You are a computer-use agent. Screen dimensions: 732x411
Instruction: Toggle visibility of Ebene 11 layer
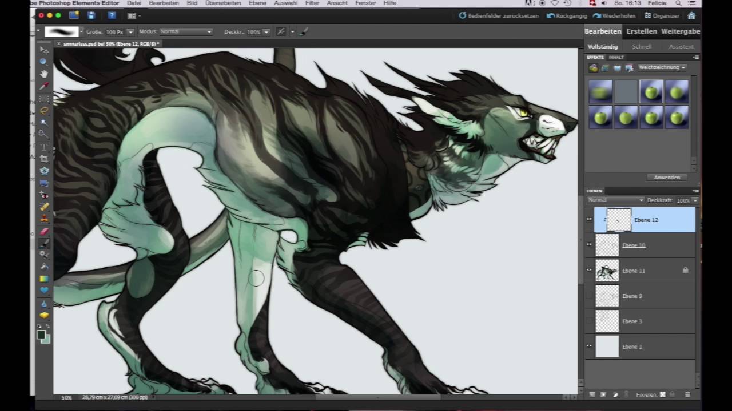(589, 270)
